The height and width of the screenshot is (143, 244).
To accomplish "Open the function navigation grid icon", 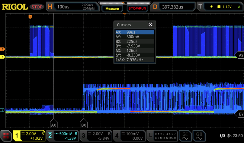I will (x=6, y=136).
